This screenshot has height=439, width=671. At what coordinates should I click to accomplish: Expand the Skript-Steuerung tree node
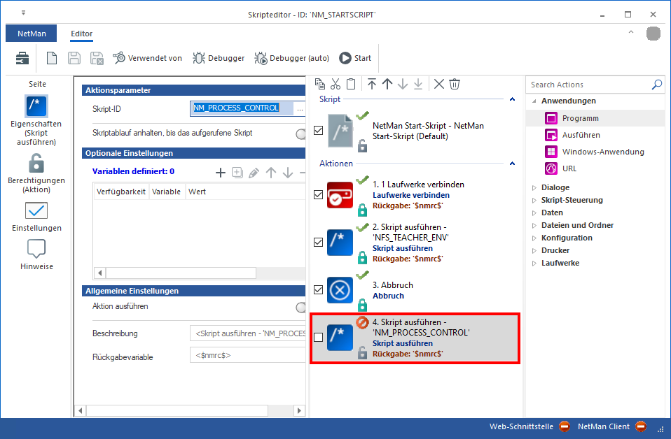534,200
